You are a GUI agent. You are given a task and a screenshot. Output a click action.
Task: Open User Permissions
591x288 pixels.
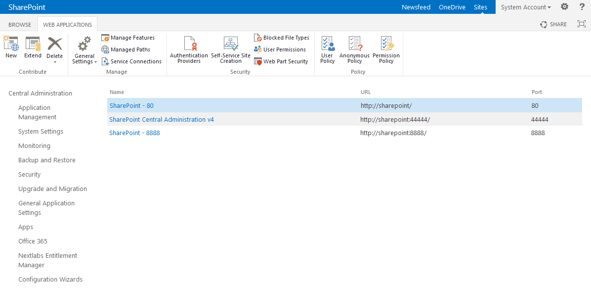tap(280, 49)
